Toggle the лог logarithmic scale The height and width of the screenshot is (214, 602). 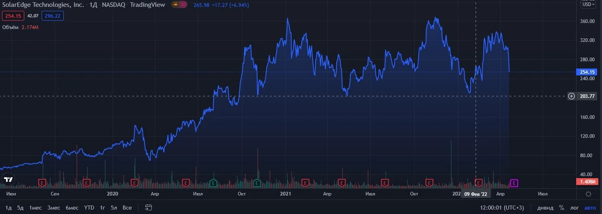click(x=575, y=208)
